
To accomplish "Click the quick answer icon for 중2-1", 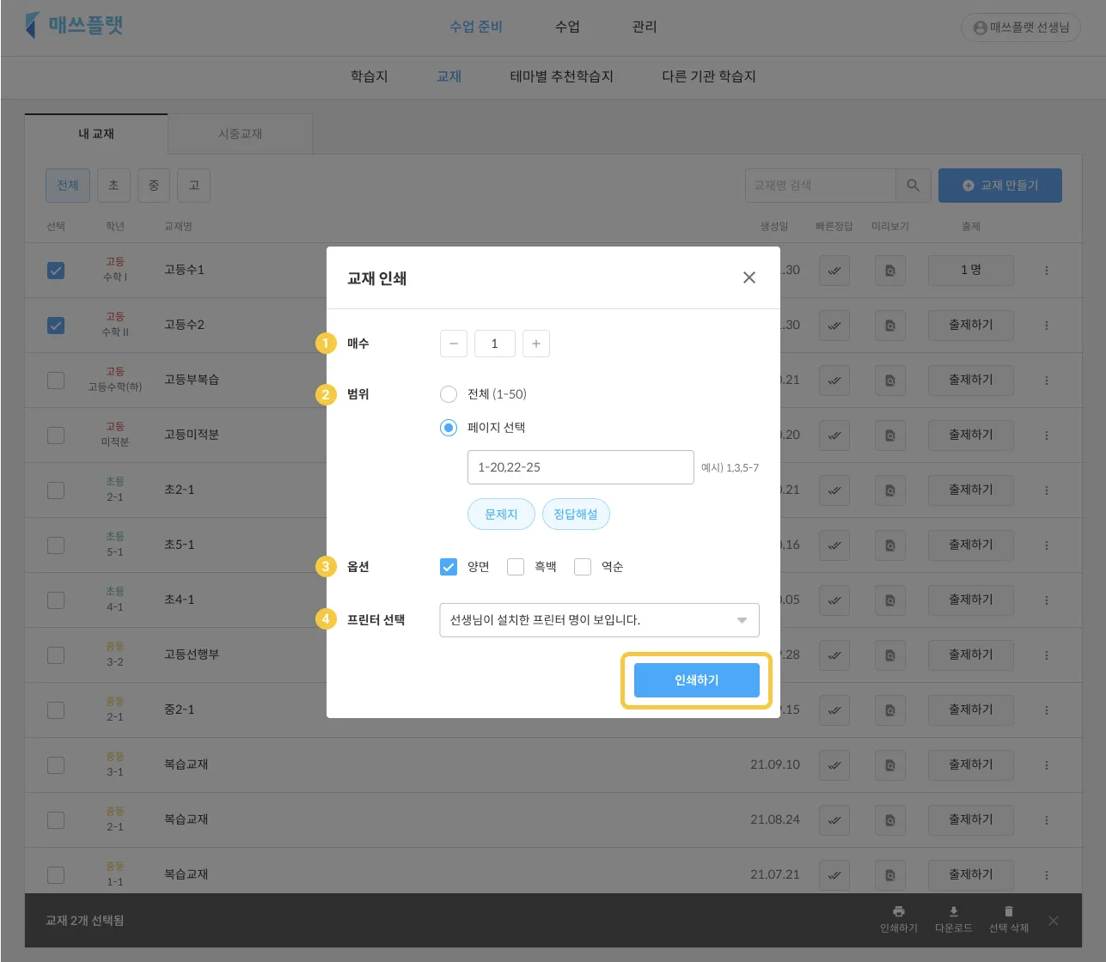I will [x=834, y=710].
